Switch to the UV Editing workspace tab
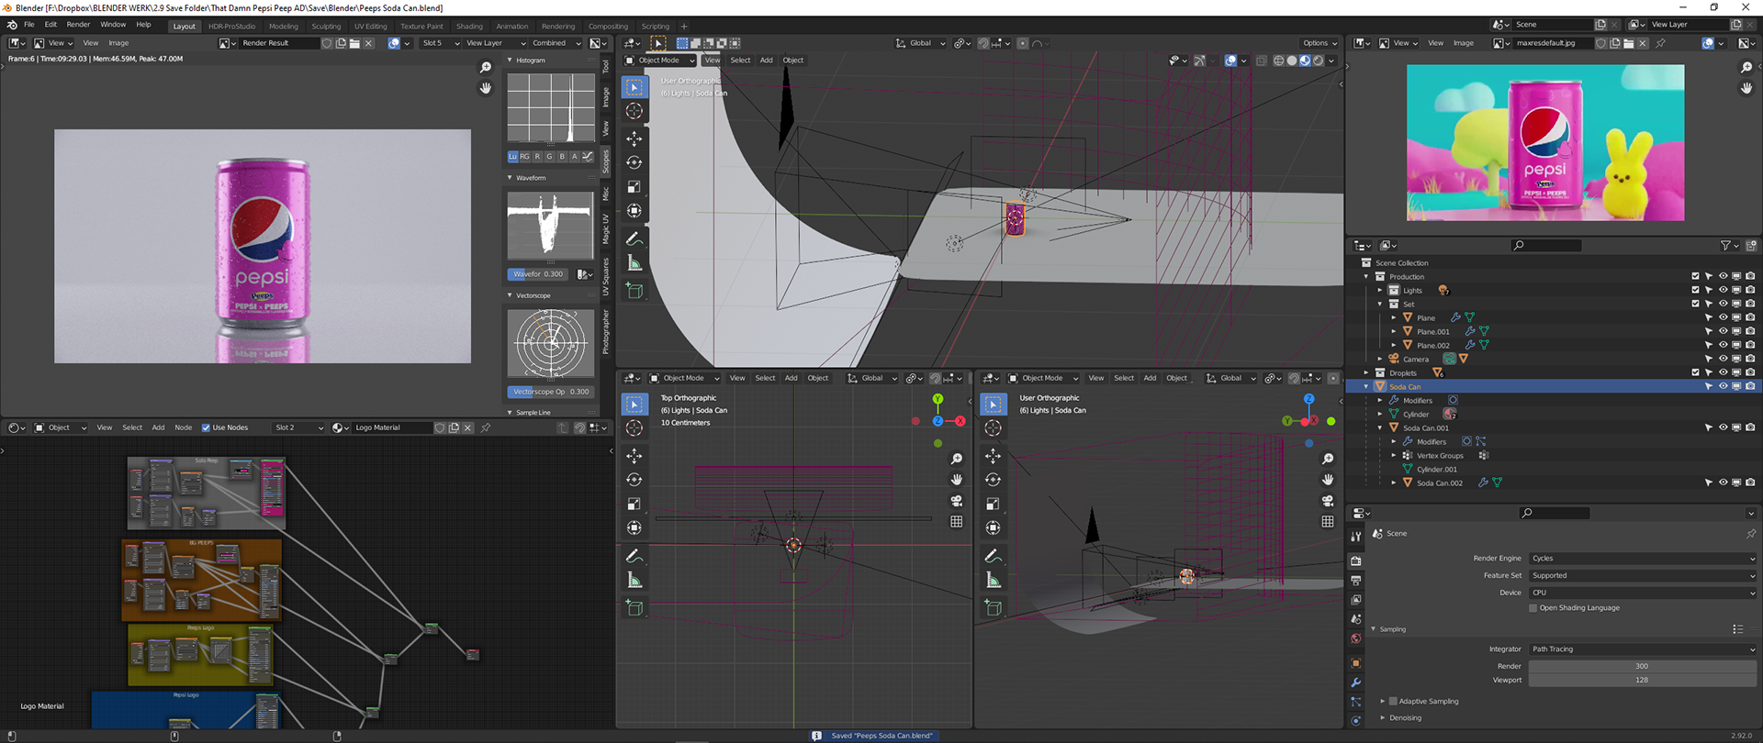This screenshot has width=1763, height=743. [370, 27]
